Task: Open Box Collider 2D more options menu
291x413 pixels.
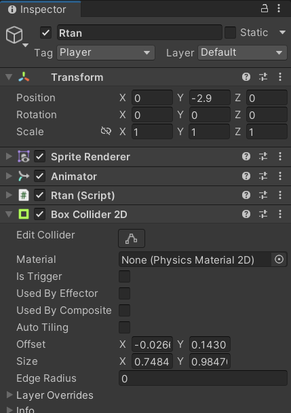Action: (x=280, y=214)
